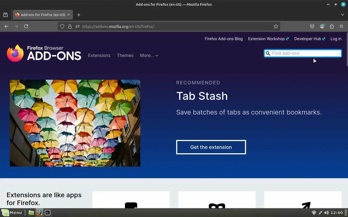
Task: Click the page vertical scrollbar
Action: click(347, 49)
